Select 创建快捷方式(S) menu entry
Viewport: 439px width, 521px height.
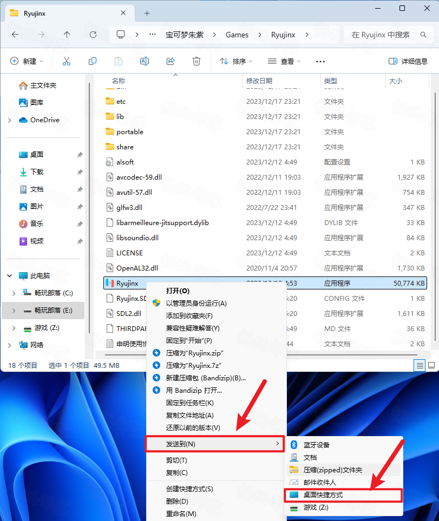point(189,489)
